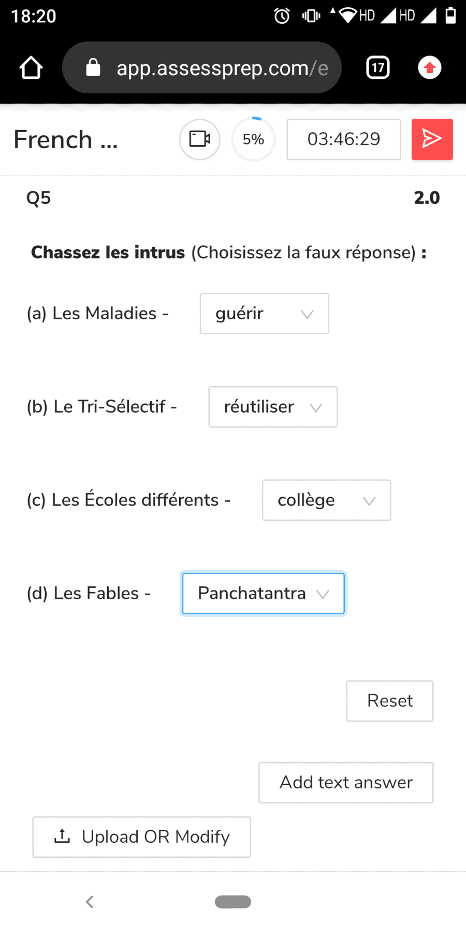Open the tab switcher showing 17 tabs
Image resolution: width=466 pixels, height=933 pixels.
click(378, 68)
